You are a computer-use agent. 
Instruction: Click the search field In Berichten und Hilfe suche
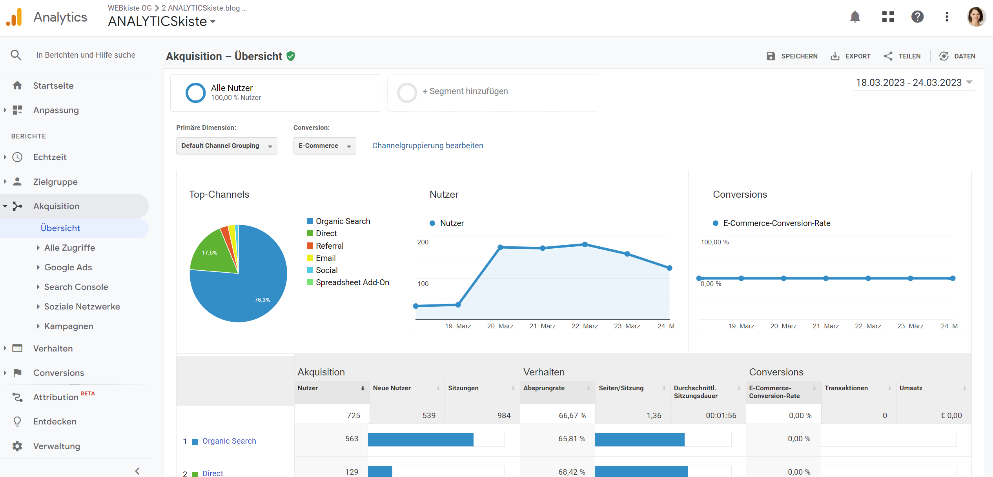[x=86, y=55]
